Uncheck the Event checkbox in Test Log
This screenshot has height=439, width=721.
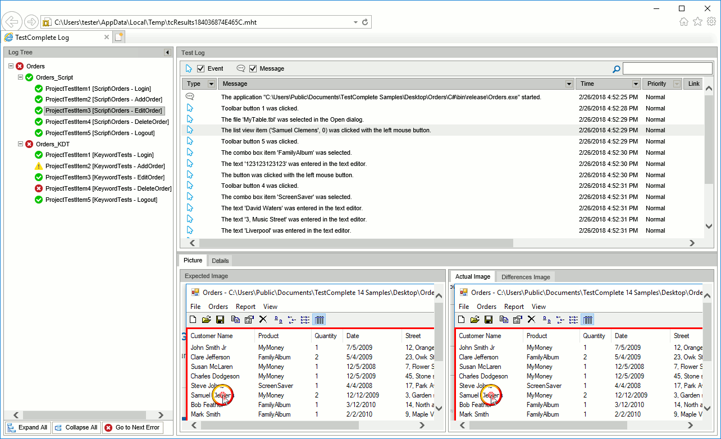coord(201,68)
